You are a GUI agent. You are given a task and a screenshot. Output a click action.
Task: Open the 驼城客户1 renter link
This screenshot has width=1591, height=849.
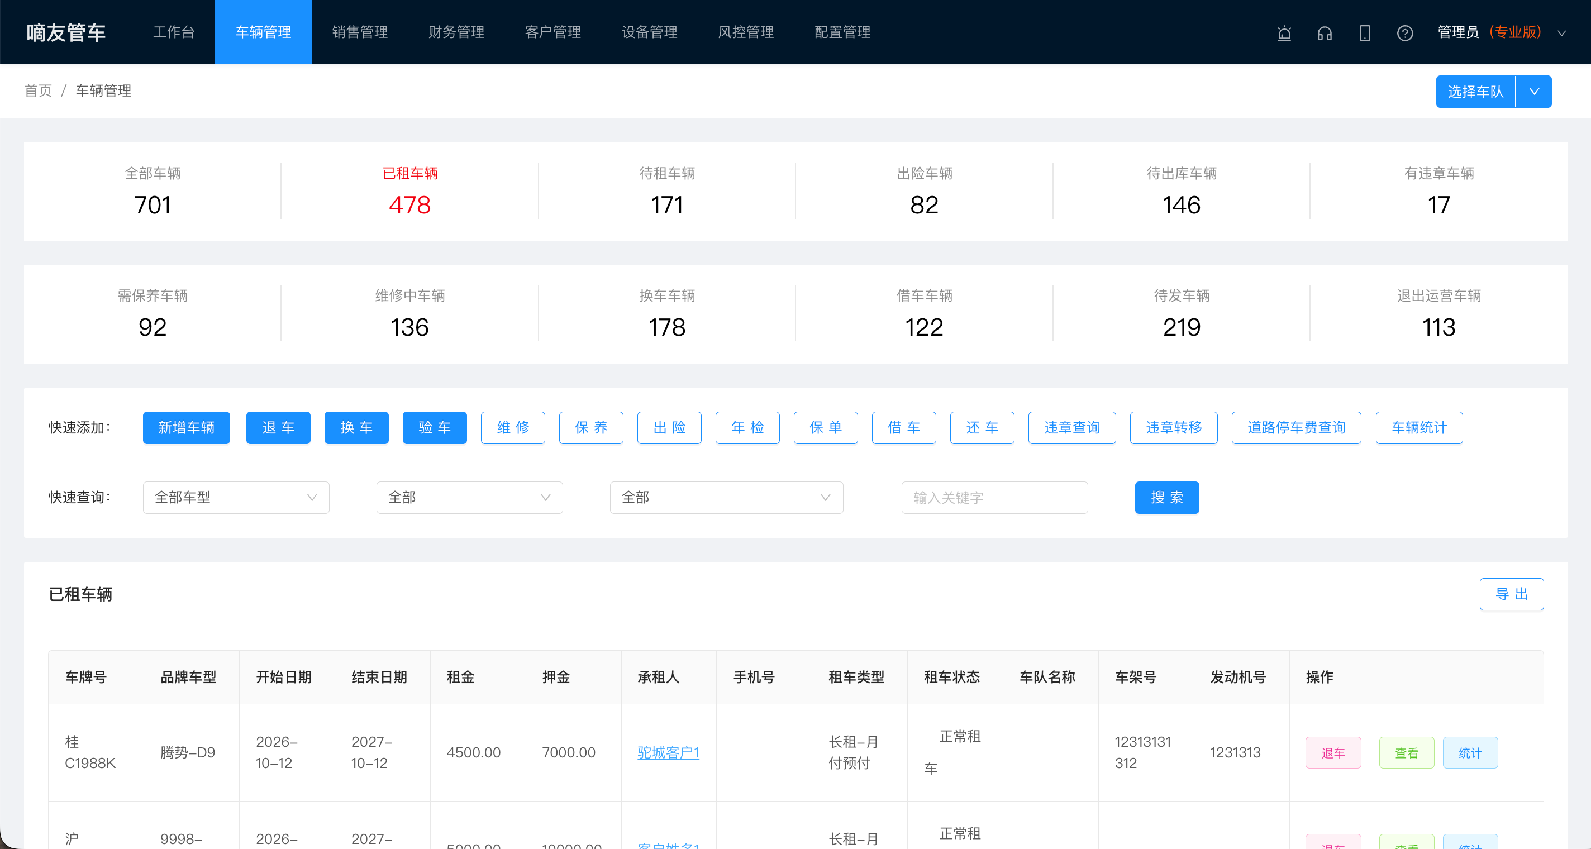668,752
